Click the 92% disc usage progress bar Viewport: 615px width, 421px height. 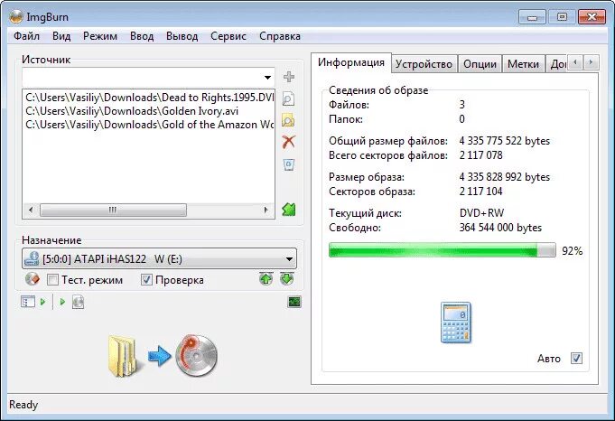pos(442,250)
